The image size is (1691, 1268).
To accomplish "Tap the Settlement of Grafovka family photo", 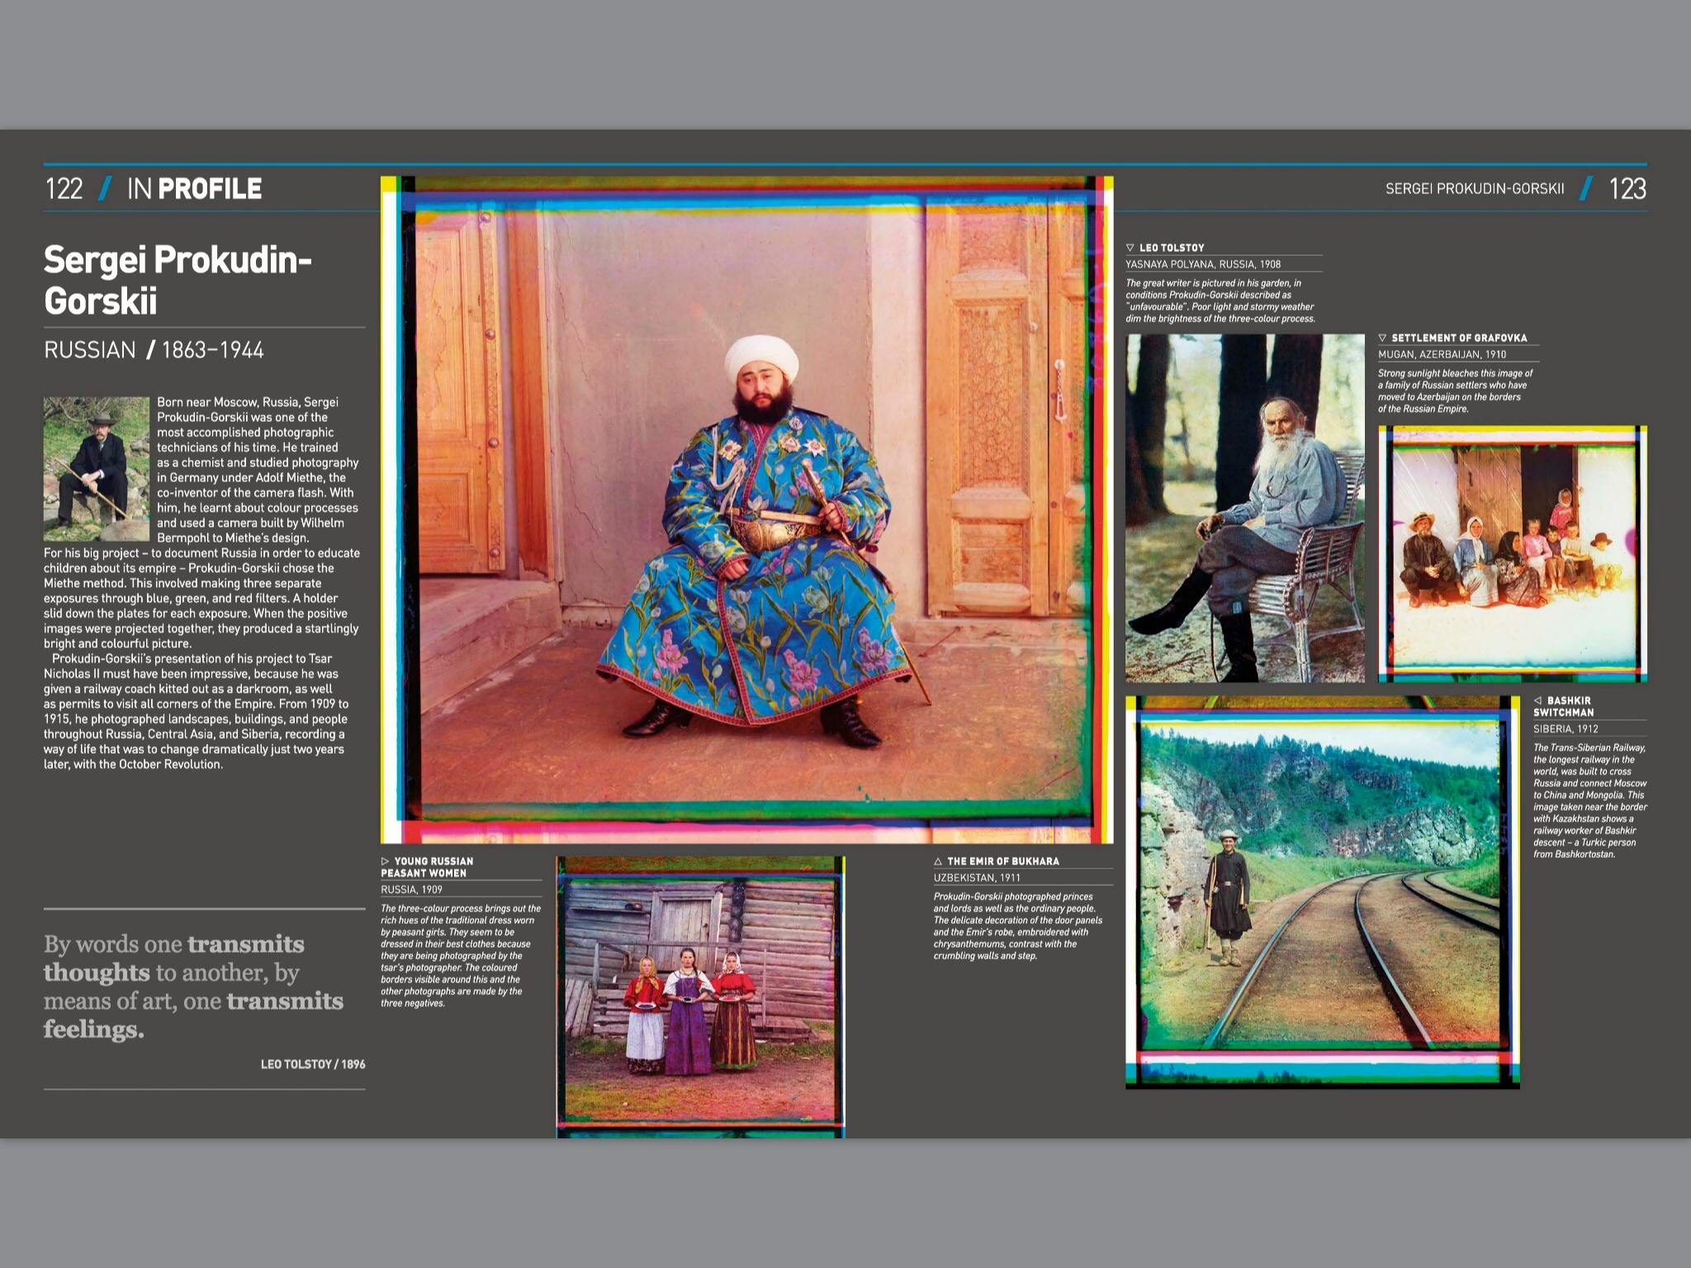I will [1512, 553].
